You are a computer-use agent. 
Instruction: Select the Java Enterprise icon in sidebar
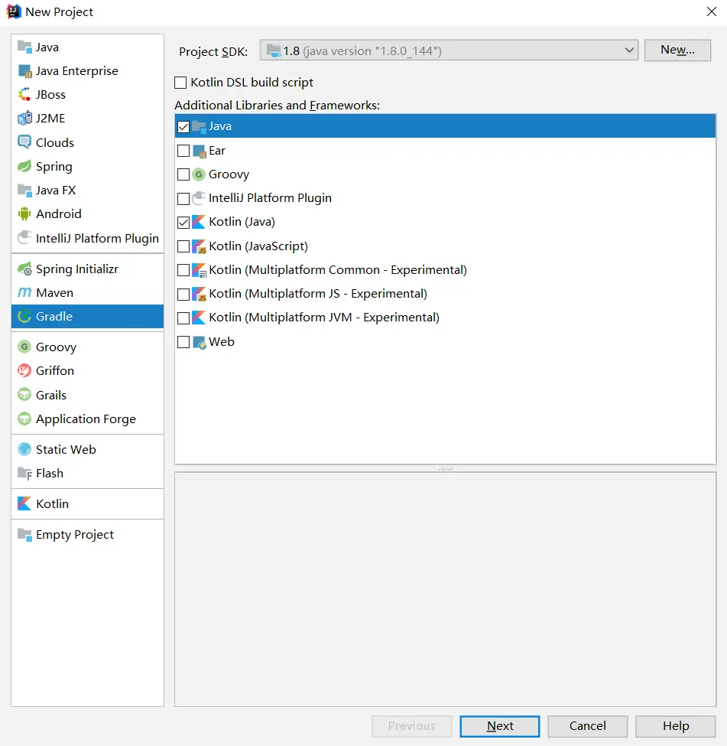(x=24, y=71)
